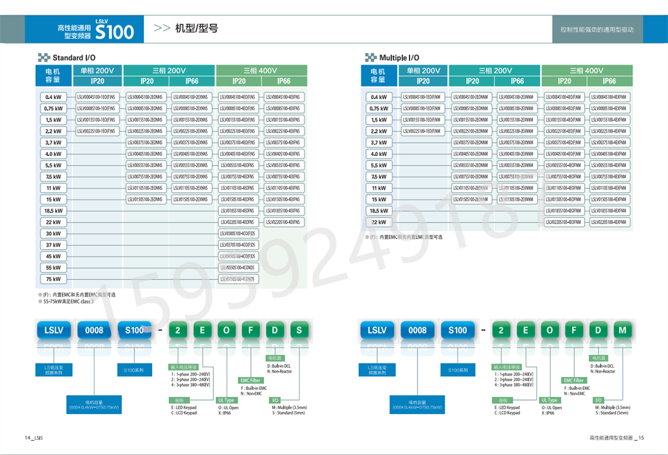Select 三相 400V header in Multiple I/O table
The height and width of the screenshot is (455, 668).
[586, 70]
